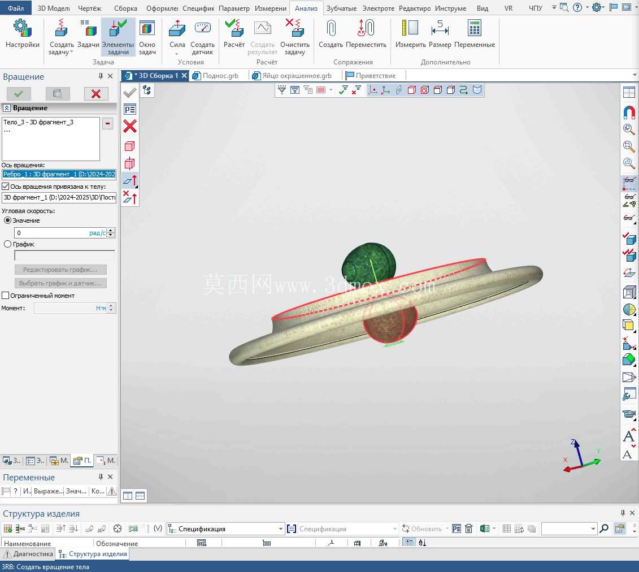The image size is (639, 572).
Task: Click the Обновить button
Action: point(422,529)
